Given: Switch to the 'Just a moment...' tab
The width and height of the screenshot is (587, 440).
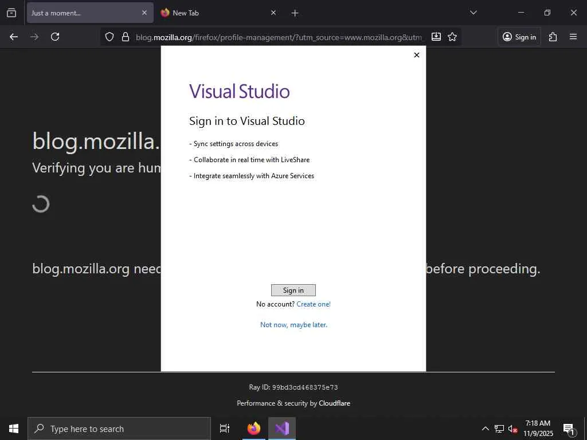Looking at the screenshot, I should coord(90,13).
